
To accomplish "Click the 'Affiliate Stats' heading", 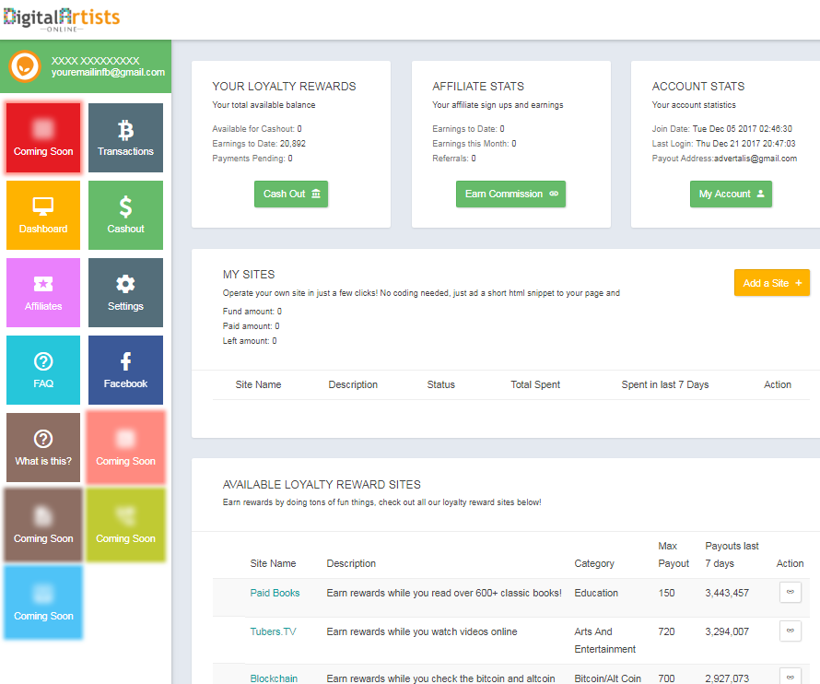I will pyautogui.click(x=478, y=87).
